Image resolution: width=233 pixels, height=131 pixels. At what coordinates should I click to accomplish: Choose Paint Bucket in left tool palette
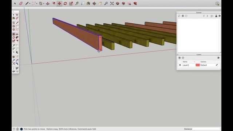pyautogui.click(x=14, y=18)
